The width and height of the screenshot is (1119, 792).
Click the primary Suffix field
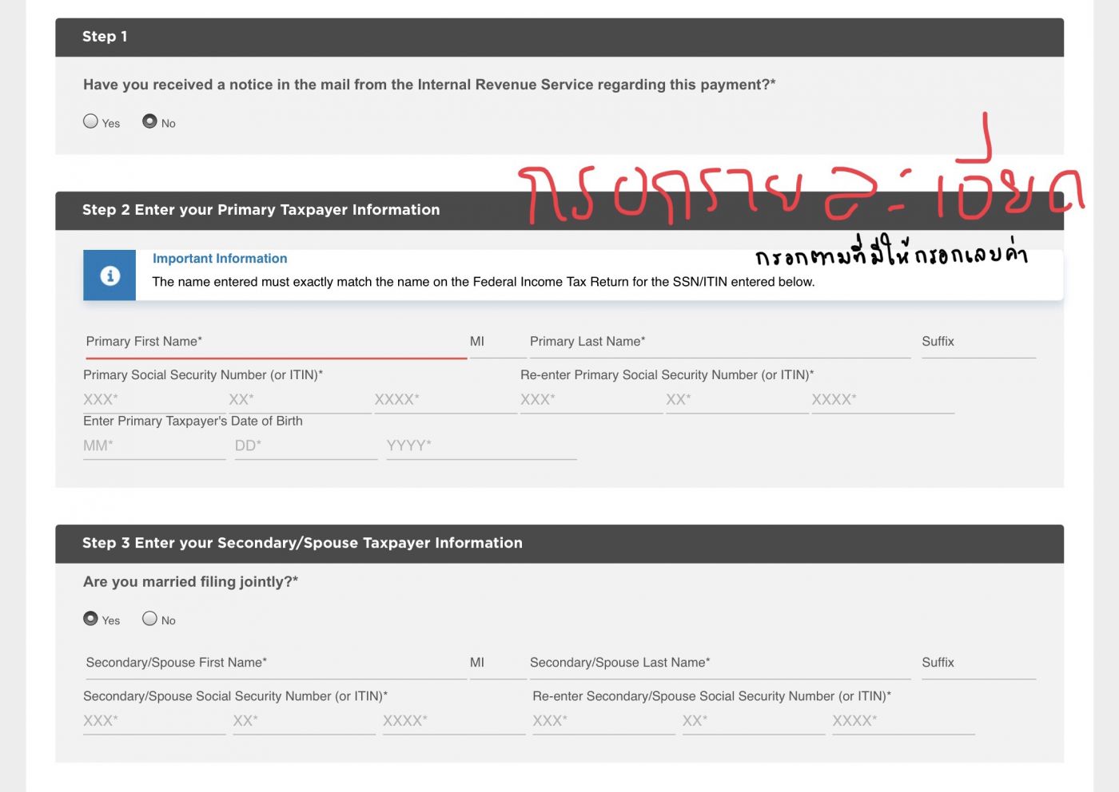[x=978, y=342]
